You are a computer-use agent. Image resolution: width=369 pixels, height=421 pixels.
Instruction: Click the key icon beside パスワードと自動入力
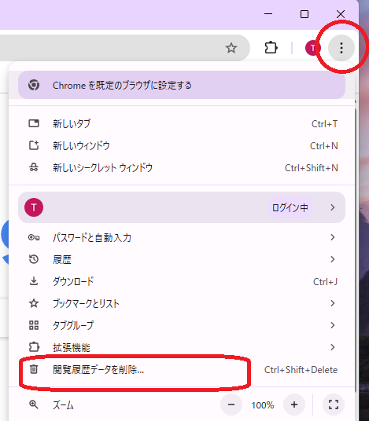pyautogui.click(x=34, y=237)
